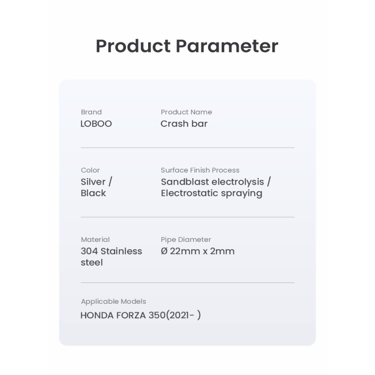Select the Crash bar text
375x375 pixels.
[184, 124]
